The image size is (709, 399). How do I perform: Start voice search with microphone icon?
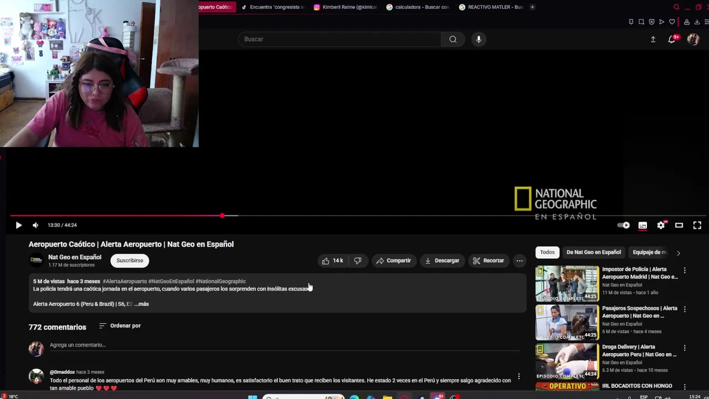pyautogui.click(x=479, y=39)
